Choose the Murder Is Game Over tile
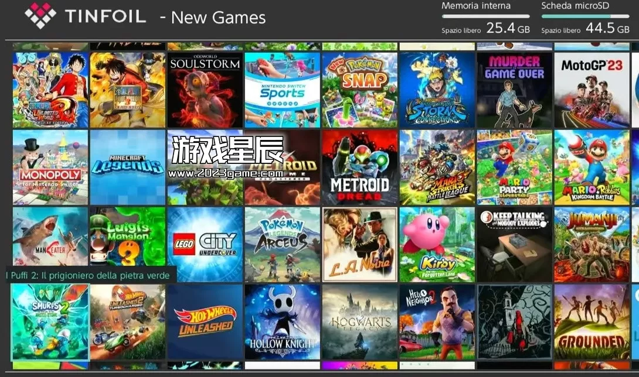 (x=514, y=90)
